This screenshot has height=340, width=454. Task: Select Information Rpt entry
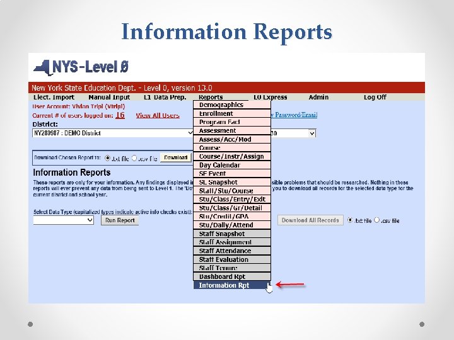pyautogui.click(x=232, y=285)
